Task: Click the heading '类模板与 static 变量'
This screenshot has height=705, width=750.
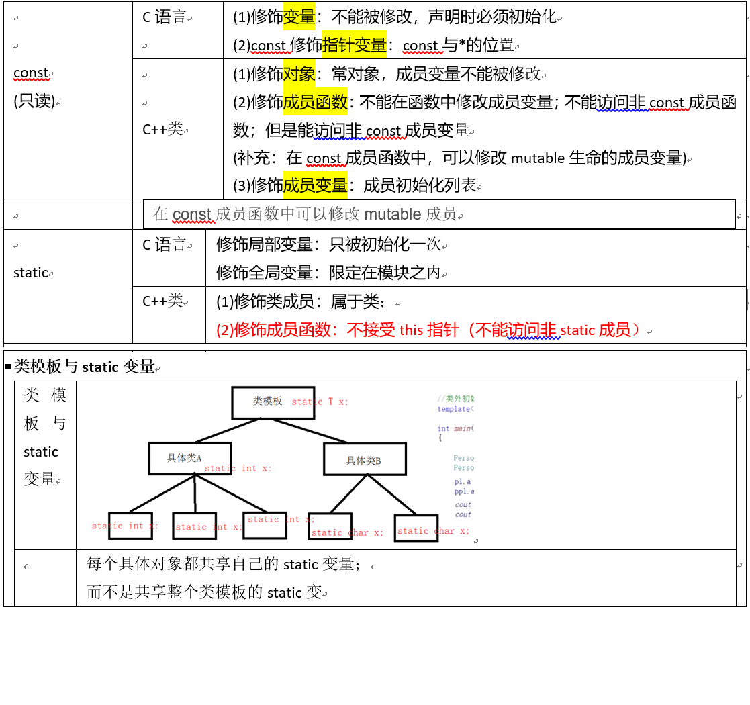Action: (x=84, y=367)
